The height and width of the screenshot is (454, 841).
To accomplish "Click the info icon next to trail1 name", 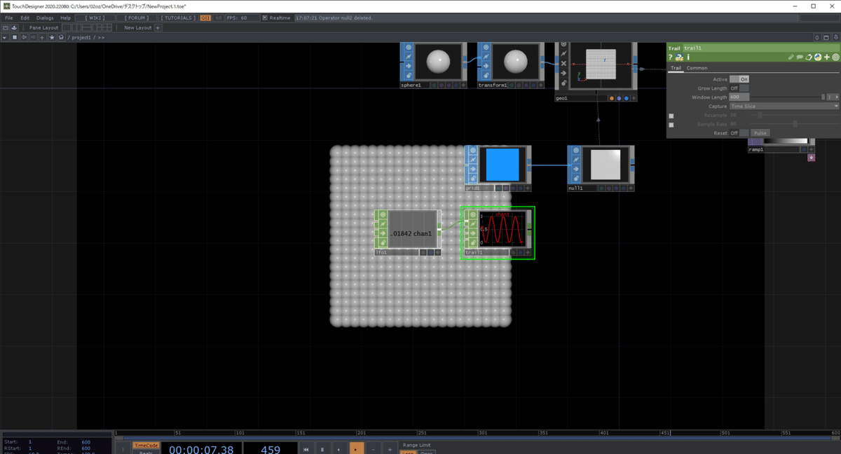I will (688, 57).
